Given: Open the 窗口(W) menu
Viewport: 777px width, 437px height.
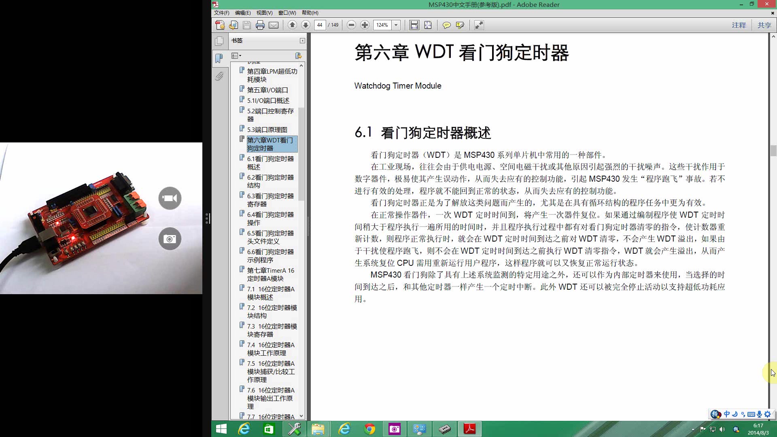Looking at the screenshot, I should pos(287,13).
